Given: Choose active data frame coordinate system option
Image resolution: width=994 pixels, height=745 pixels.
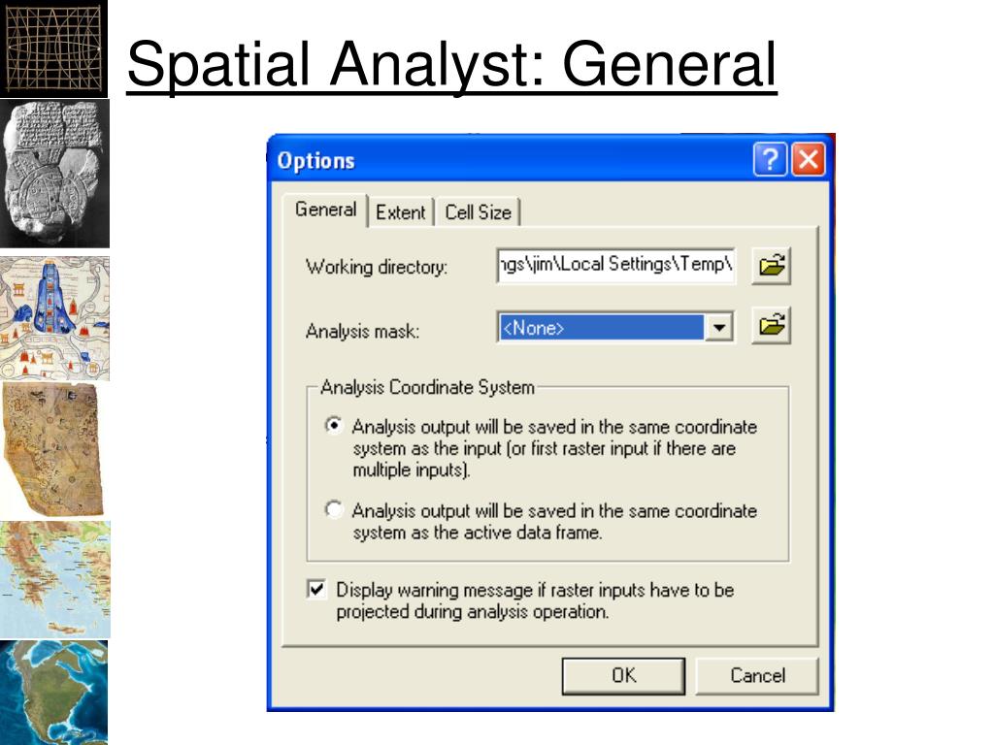Looking at the screenshot, I should [334, 509].
